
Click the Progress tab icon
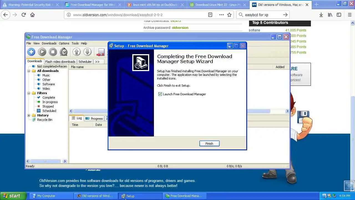(87, 118)
